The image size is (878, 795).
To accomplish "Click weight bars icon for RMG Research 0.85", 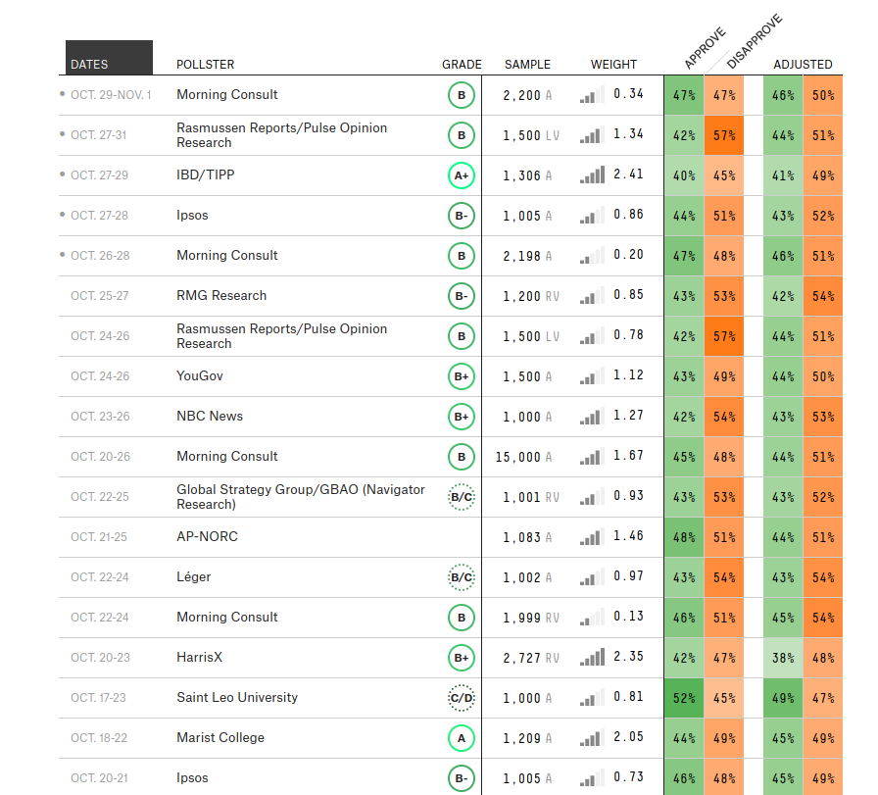I will tap(593, 295).
